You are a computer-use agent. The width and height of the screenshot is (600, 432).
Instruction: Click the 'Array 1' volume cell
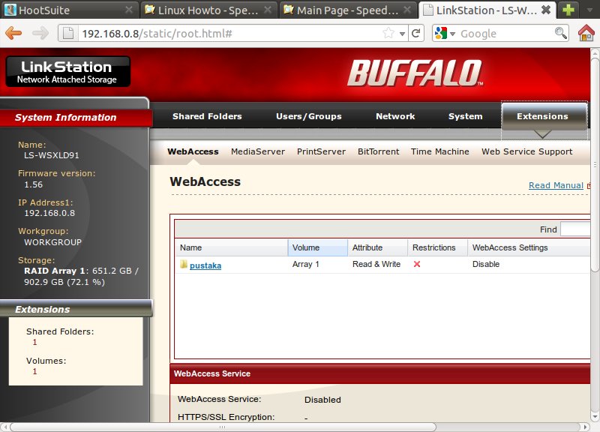pos(306,264)
